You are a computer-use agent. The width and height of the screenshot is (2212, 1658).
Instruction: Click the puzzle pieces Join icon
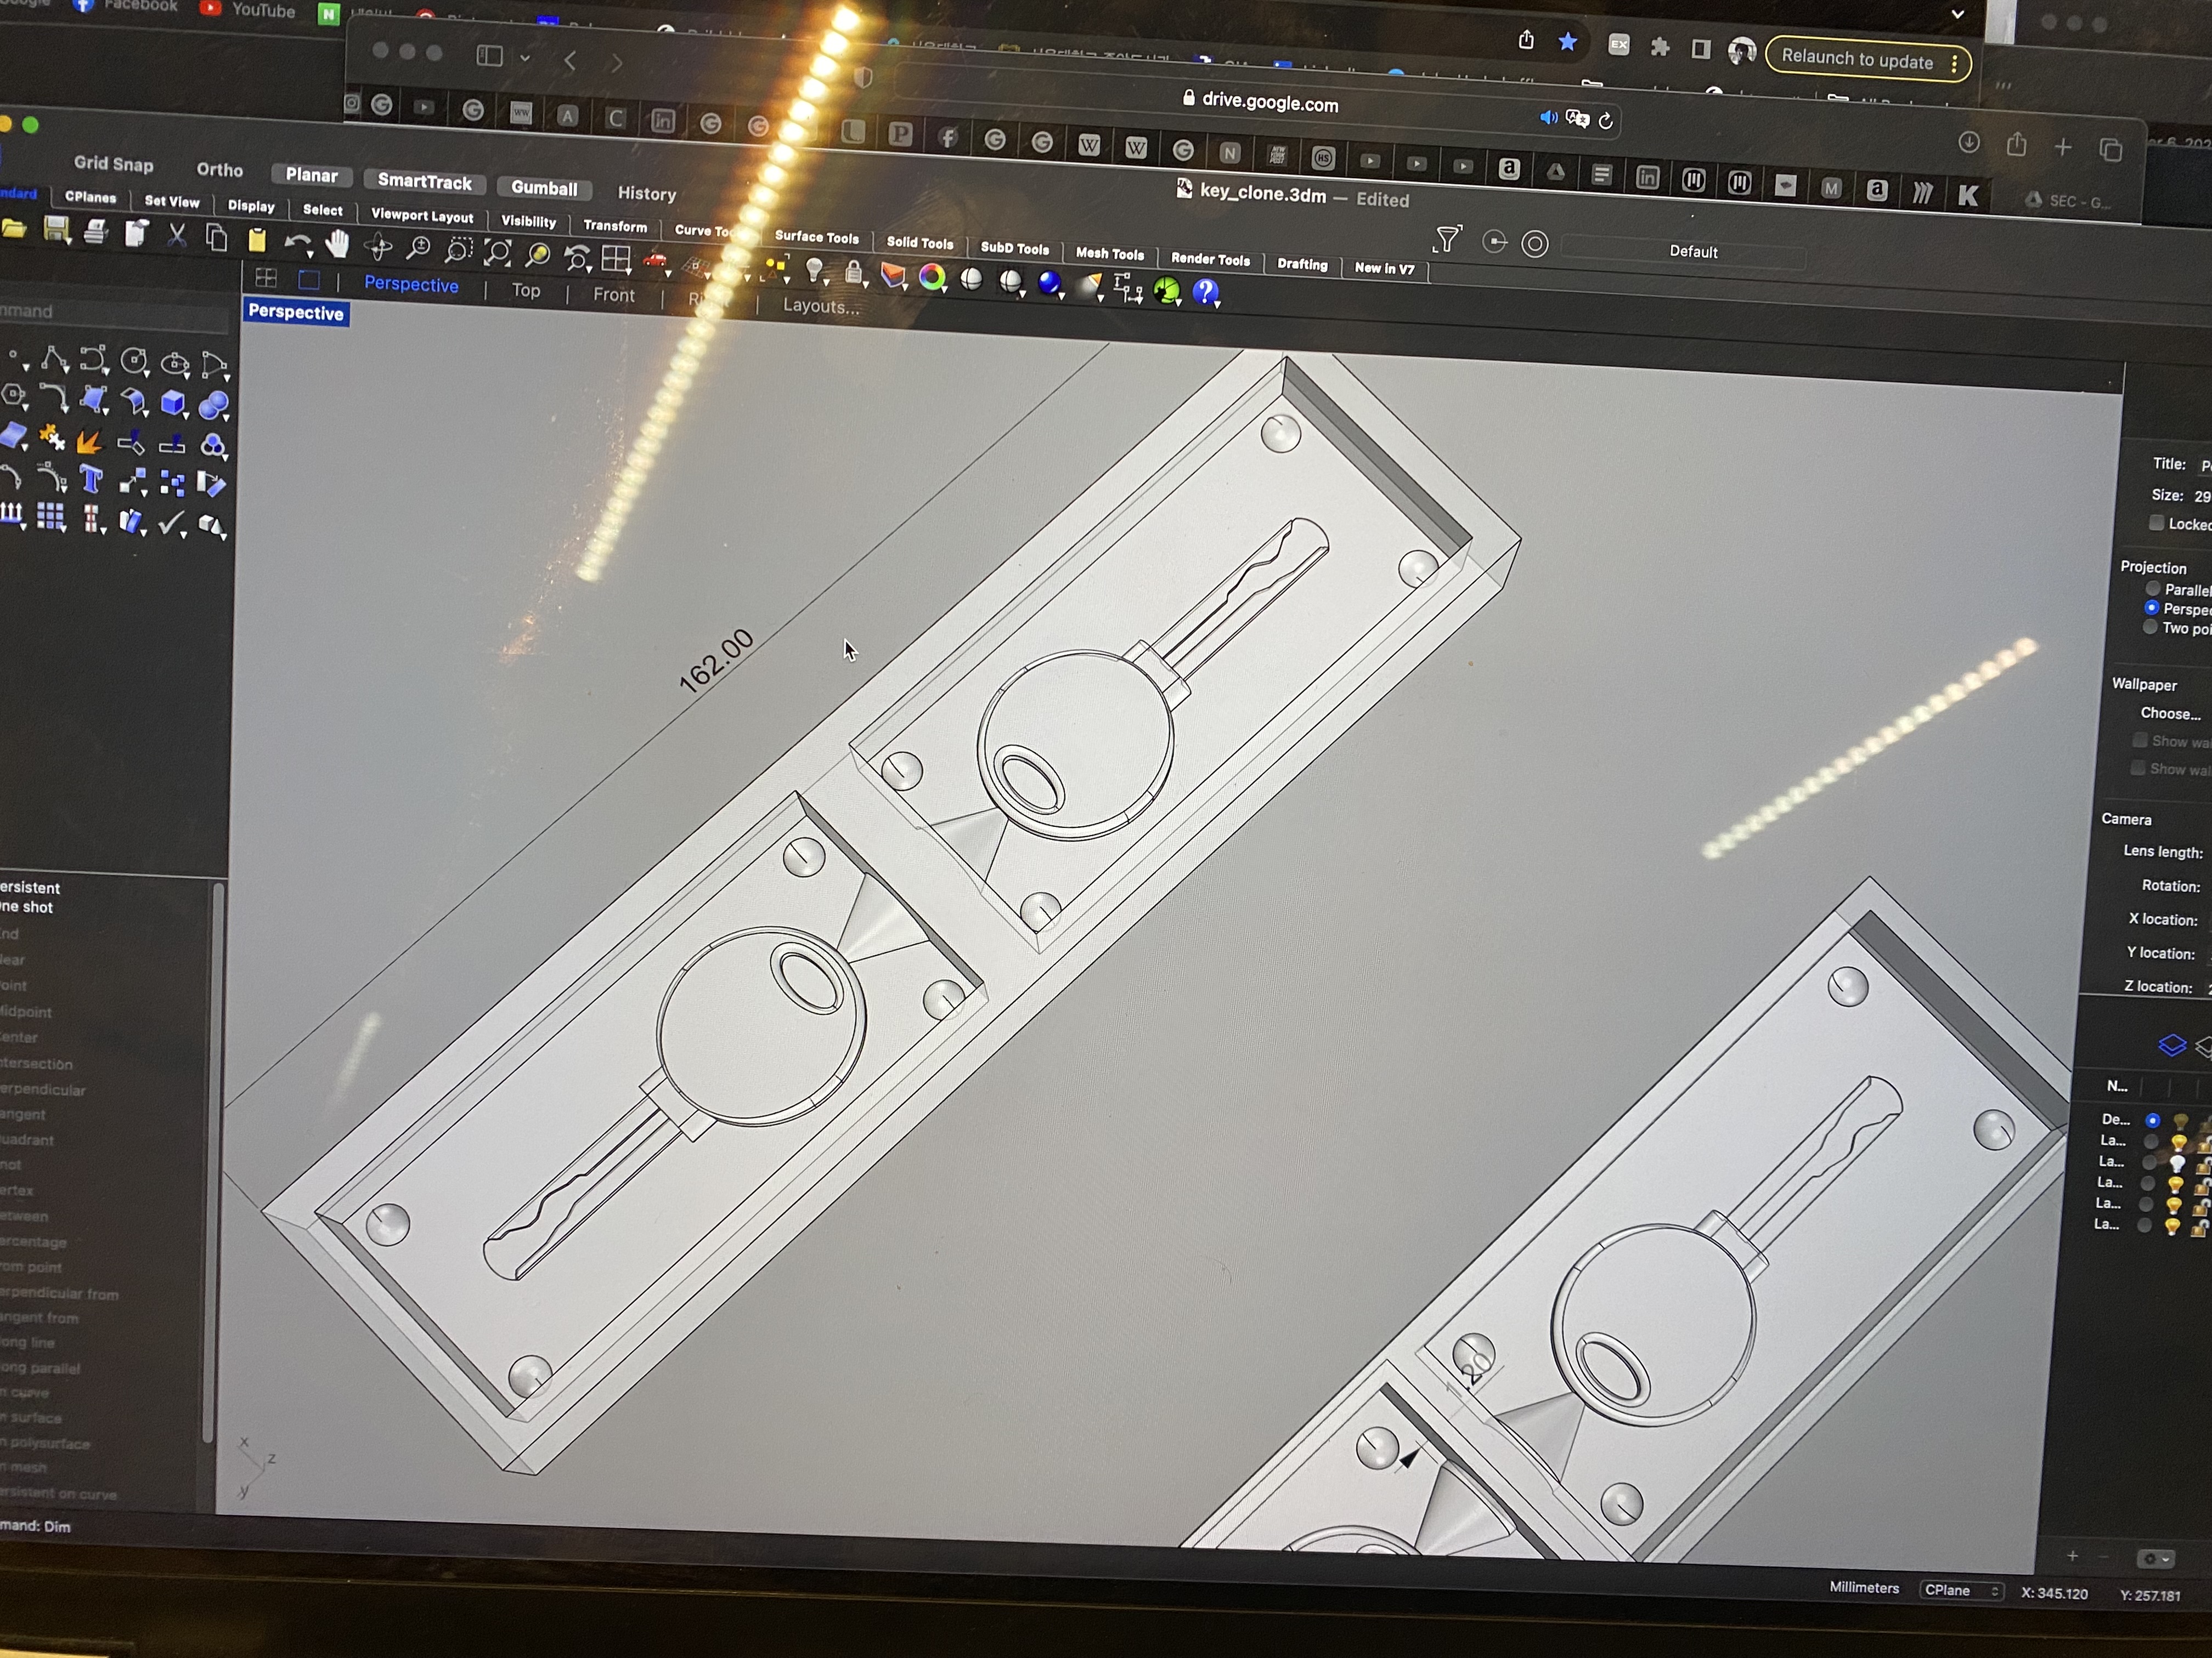pyautogui.click(x=52, y=438)
